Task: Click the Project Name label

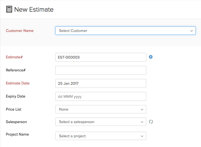Action: 17,134
